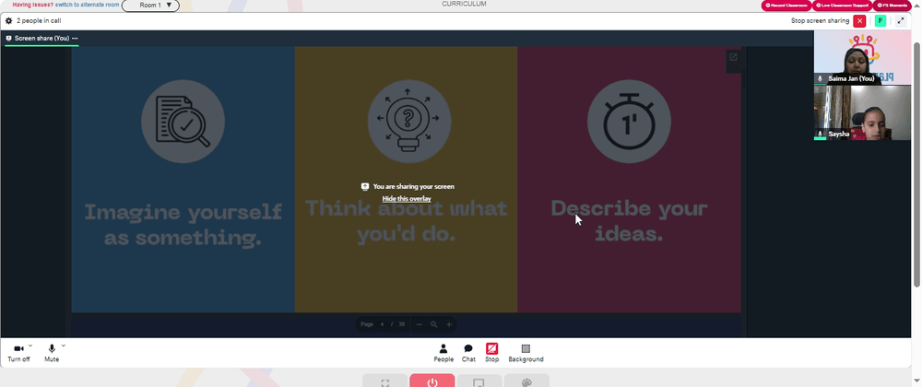
Task: Click the red power end-session button
Action: pos(432,381)
